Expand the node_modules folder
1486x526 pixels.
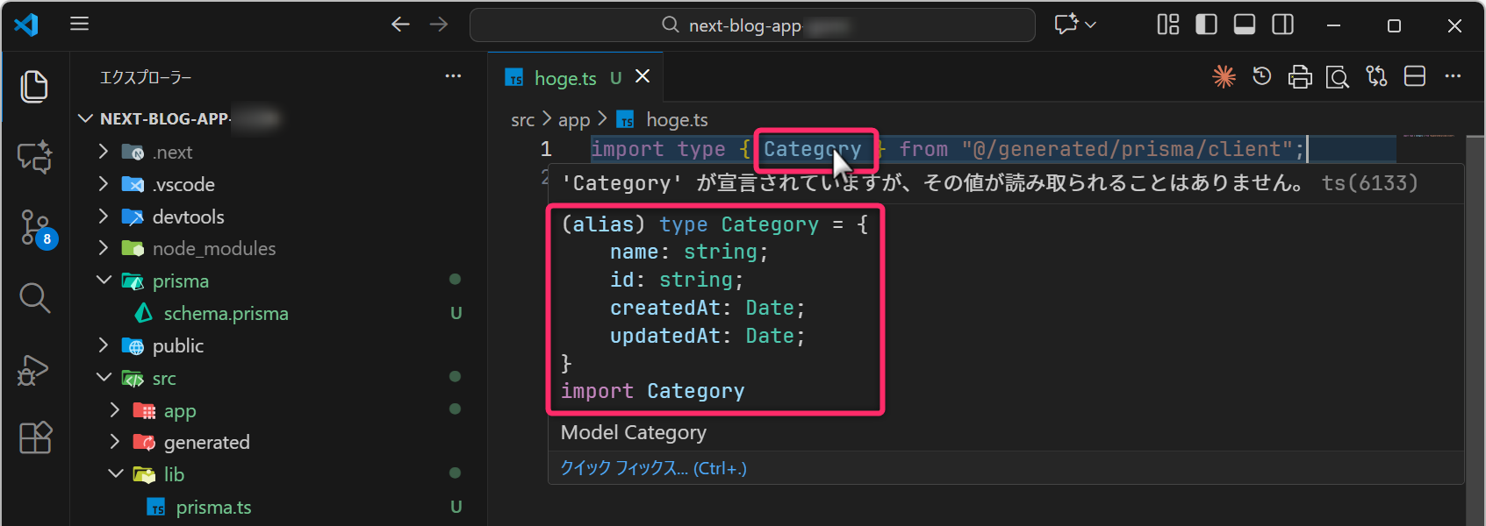pyautogui.click(x=213, y=249)
